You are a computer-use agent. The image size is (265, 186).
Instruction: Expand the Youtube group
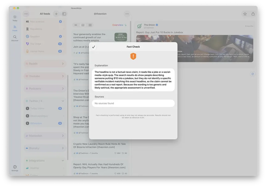(45, 76)
